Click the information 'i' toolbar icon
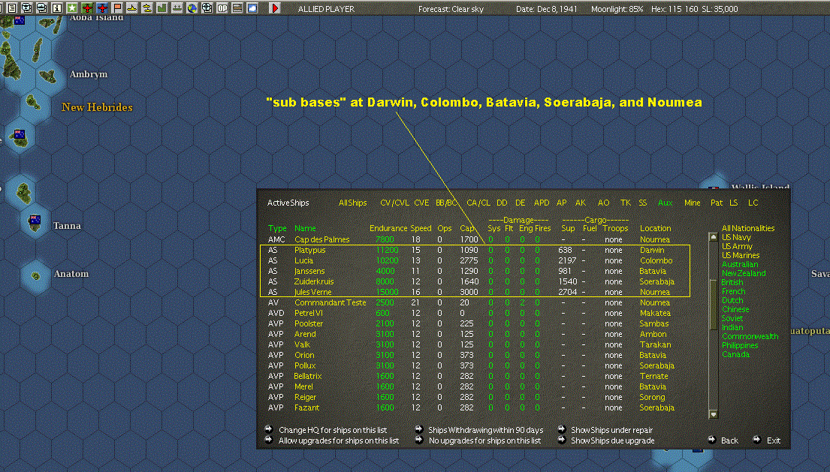 [x=56, y=8]
